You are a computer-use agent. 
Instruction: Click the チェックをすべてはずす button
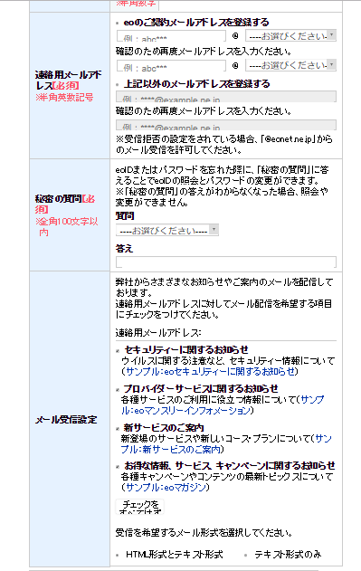point(140,506)
